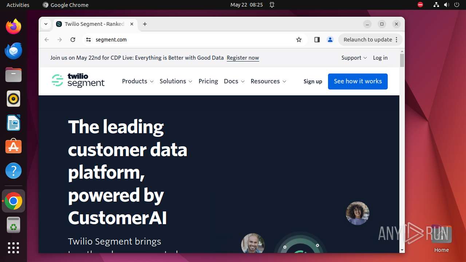
Task: Select the scrollbar down arrow
Action: pyautogui.click(x=402, y=250)
